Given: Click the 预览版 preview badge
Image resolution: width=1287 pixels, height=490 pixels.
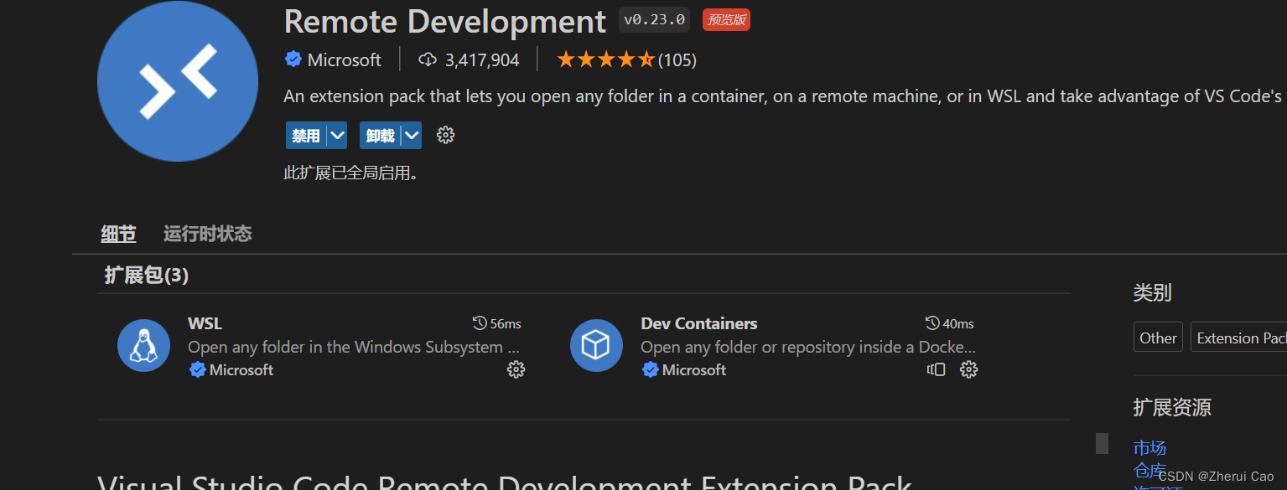Looking at the screenshot, I should (x=726, y=19).
